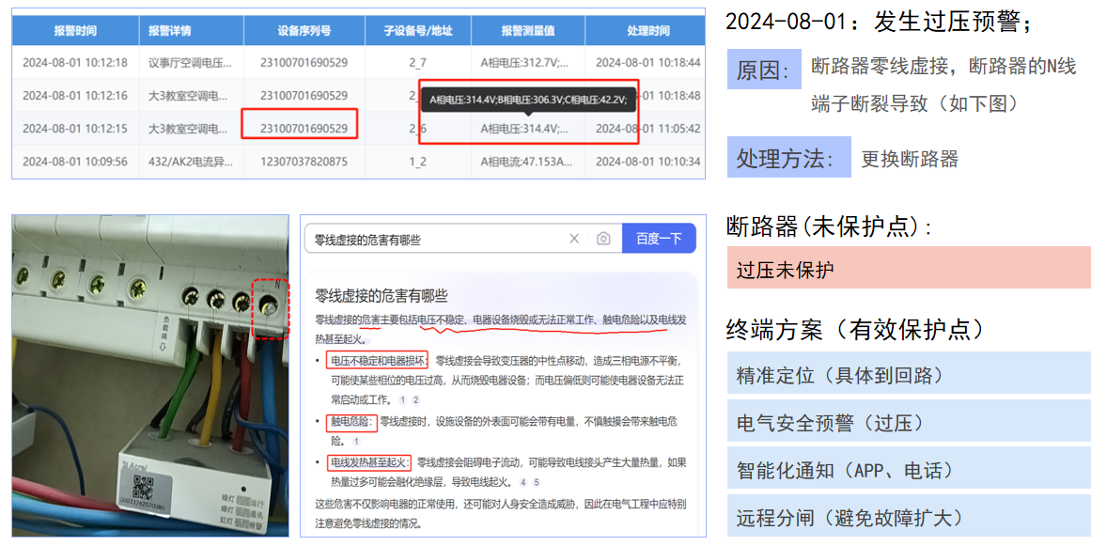Click the 议事厅空调电压… alarm detail cell
This screenshot has height=546, width=1107.
pos(191,62)
